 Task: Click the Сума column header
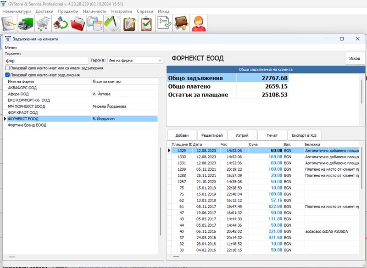[266, 145]
